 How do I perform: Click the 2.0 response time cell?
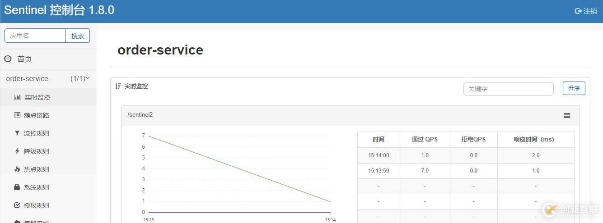tap(536, 155)
